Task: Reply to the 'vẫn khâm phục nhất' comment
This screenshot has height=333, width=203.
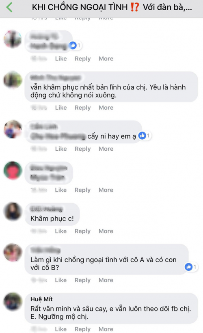Action: pyautogui.click(x=82, y=108)
